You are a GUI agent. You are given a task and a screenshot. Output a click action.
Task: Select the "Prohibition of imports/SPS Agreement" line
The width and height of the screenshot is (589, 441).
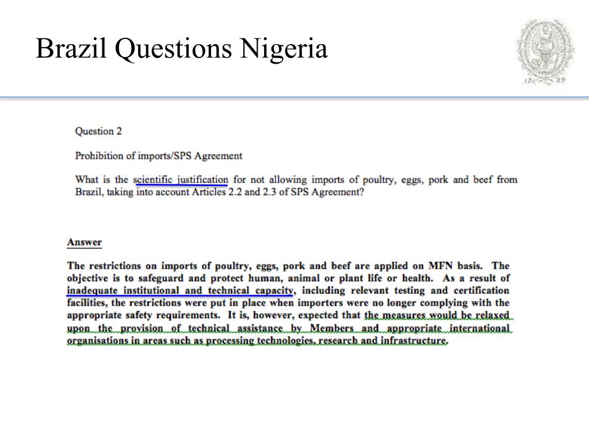pyautogui.click(x=159, y=156)
